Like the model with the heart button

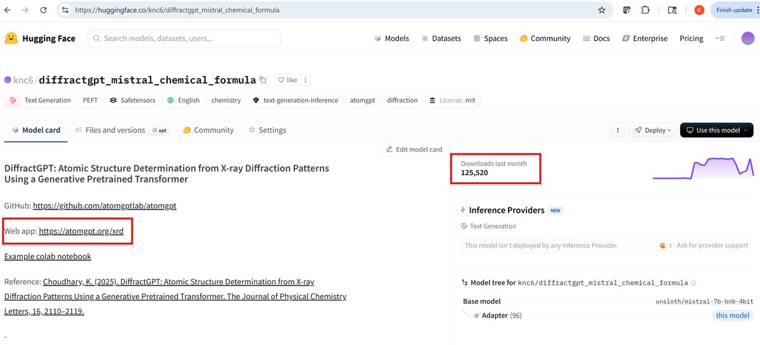(287, 80)
